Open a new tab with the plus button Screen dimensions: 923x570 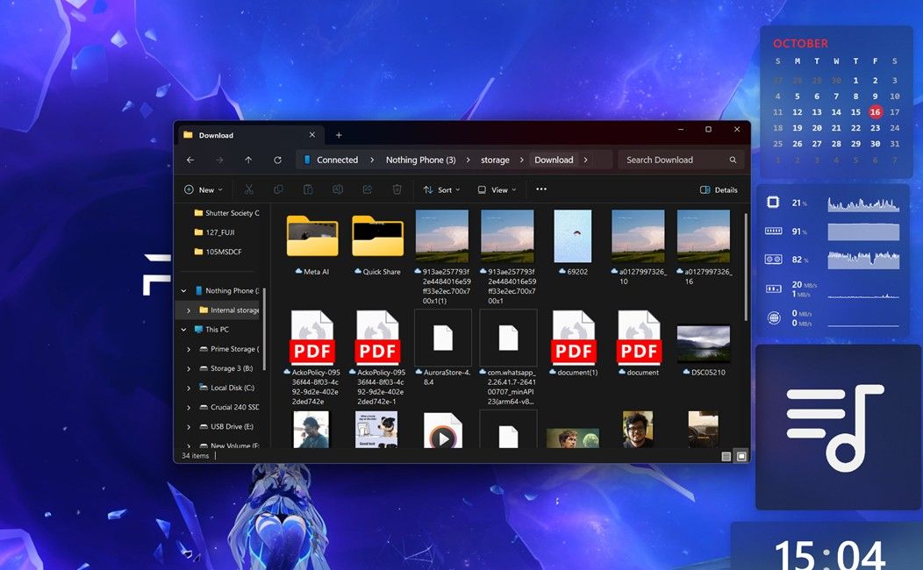(339, 135)
